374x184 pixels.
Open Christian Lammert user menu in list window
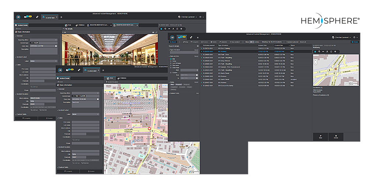(342, 38)
